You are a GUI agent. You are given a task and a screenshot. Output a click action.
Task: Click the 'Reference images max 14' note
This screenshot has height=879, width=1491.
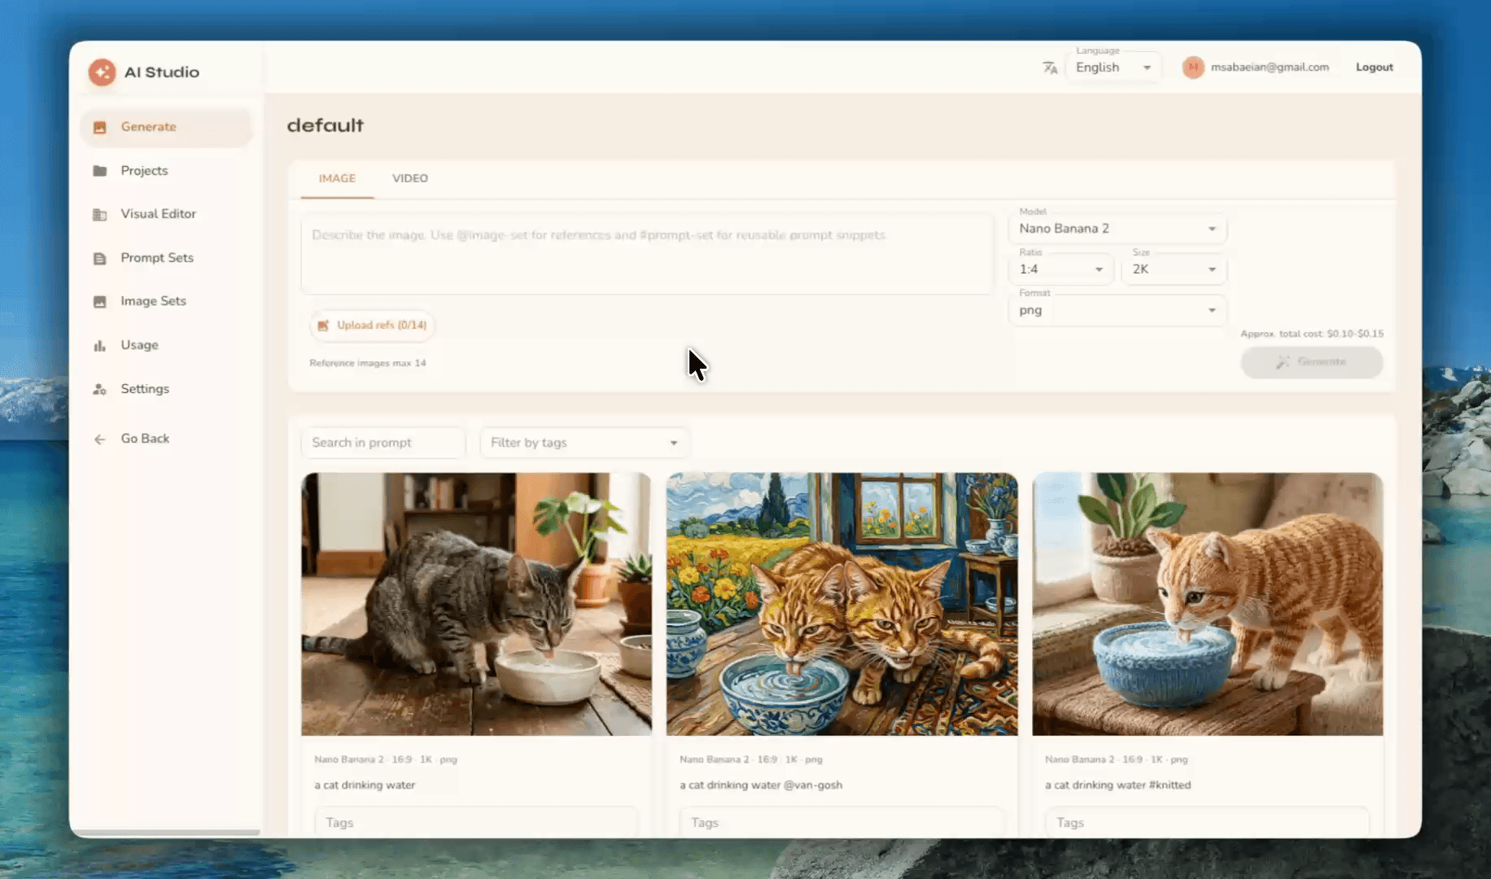click(x=368, y=363)
